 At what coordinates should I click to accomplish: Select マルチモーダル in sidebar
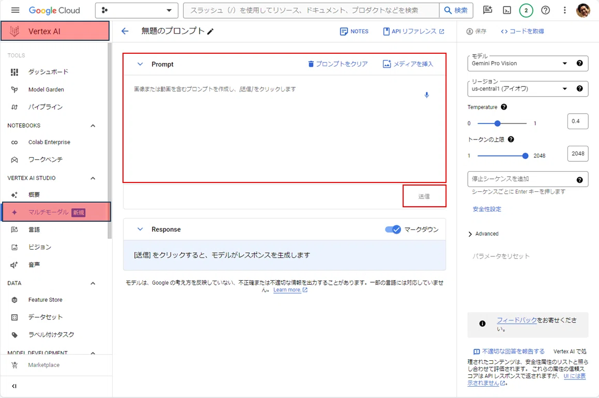56,212
